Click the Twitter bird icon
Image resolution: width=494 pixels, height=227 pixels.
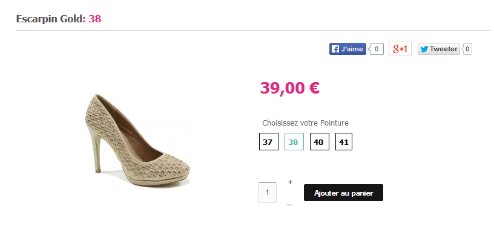424,50
